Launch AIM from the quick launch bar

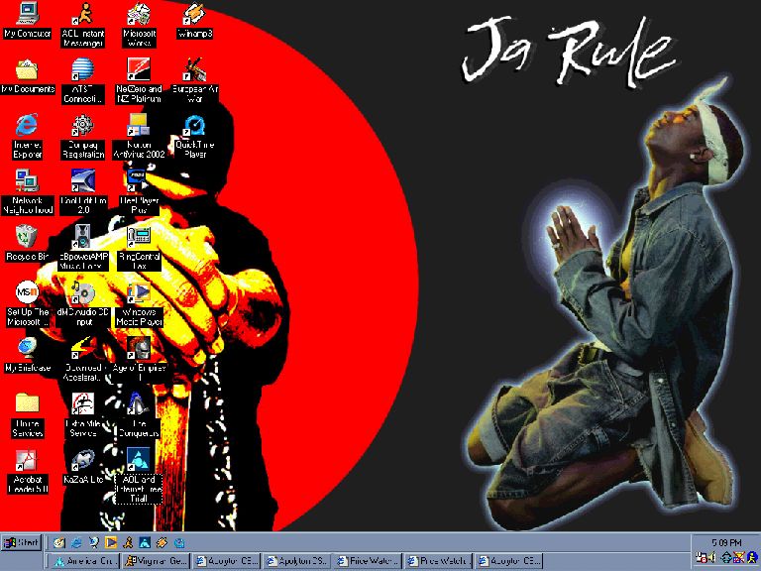coord(128,543)
